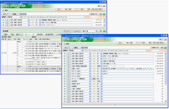Click the L5 row button in front window

(69, 64)
